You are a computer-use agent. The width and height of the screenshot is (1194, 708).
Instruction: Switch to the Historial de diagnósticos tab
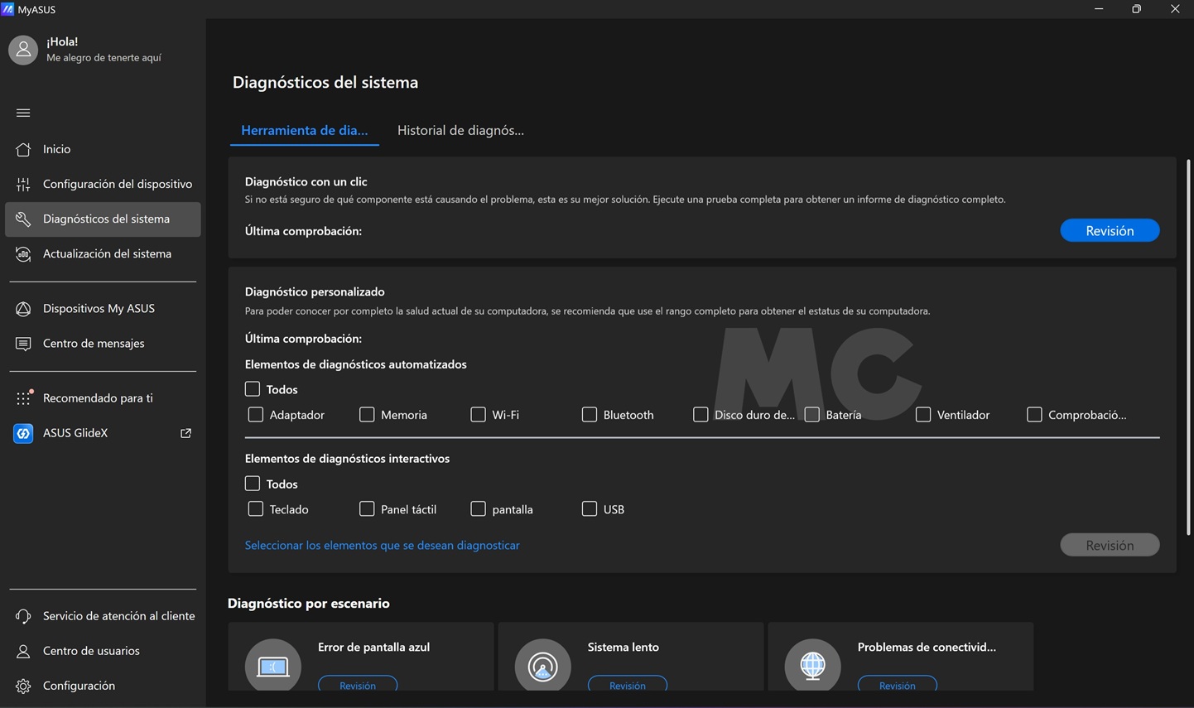[x=460, y=130]
